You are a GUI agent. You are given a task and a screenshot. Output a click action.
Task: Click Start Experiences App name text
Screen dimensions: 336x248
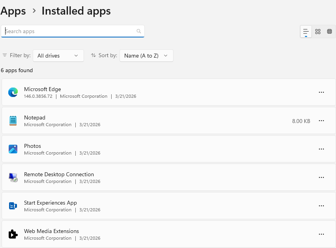[x=50, y=203]
